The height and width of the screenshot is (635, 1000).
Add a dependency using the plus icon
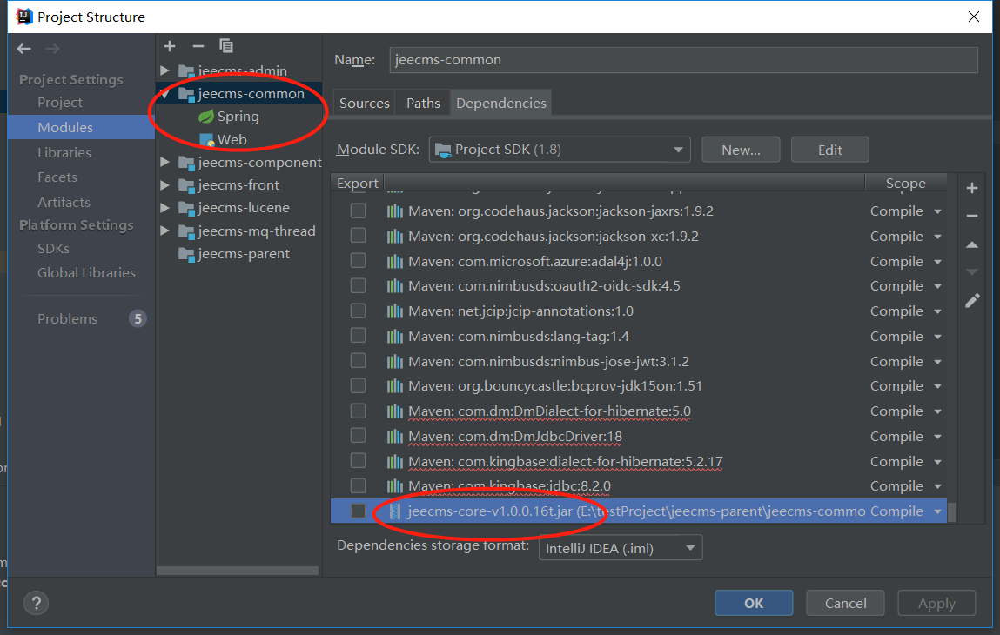(x=972, y=188)
